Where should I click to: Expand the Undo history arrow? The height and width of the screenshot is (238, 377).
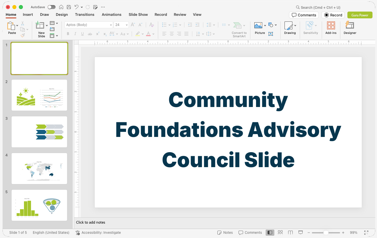click(82, 7)
